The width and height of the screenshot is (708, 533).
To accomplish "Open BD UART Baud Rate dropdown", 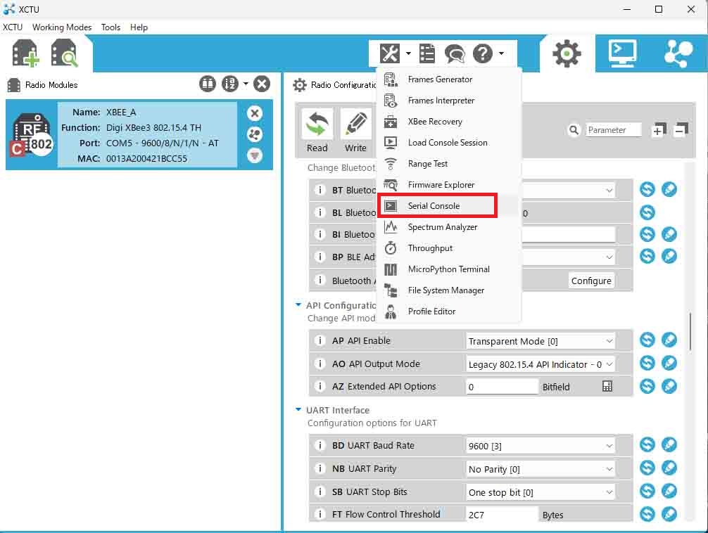I will [x=541, y=446].
